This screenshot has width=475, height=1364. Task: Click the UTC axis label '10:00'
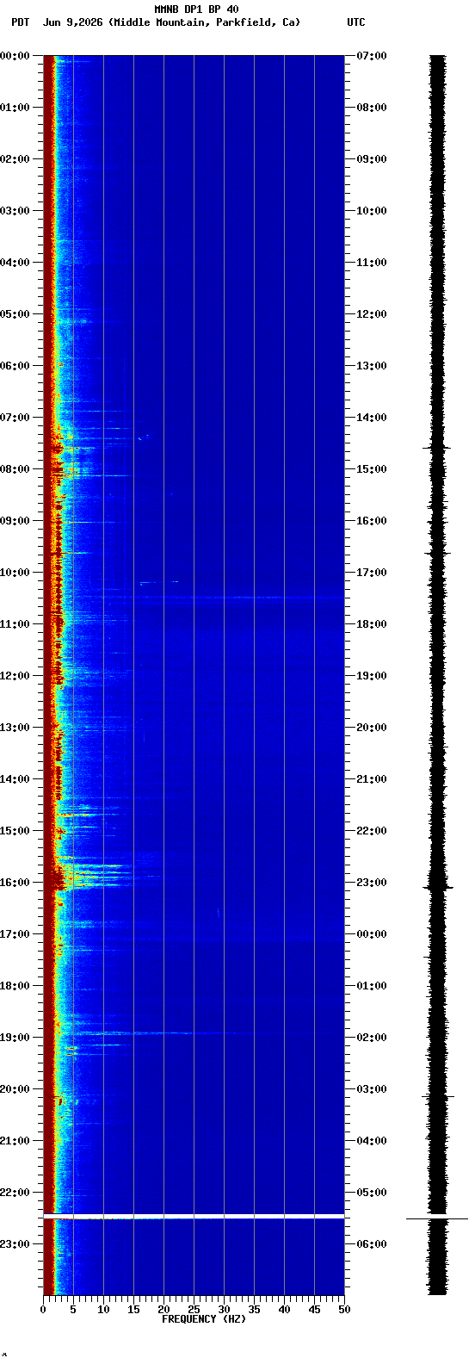point(372,211)
